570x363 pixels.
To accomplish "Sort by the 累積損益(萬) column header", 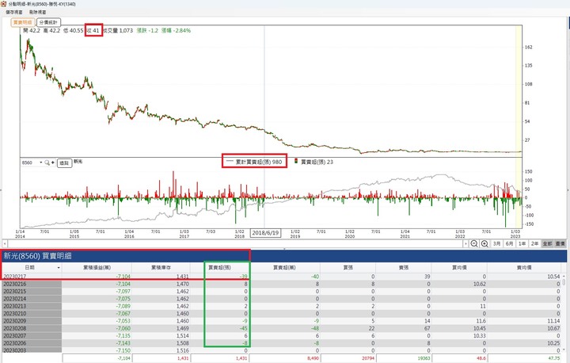I will 97,268.
